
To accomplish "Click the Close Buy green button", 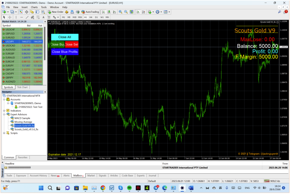I will [x=58, y=44].
